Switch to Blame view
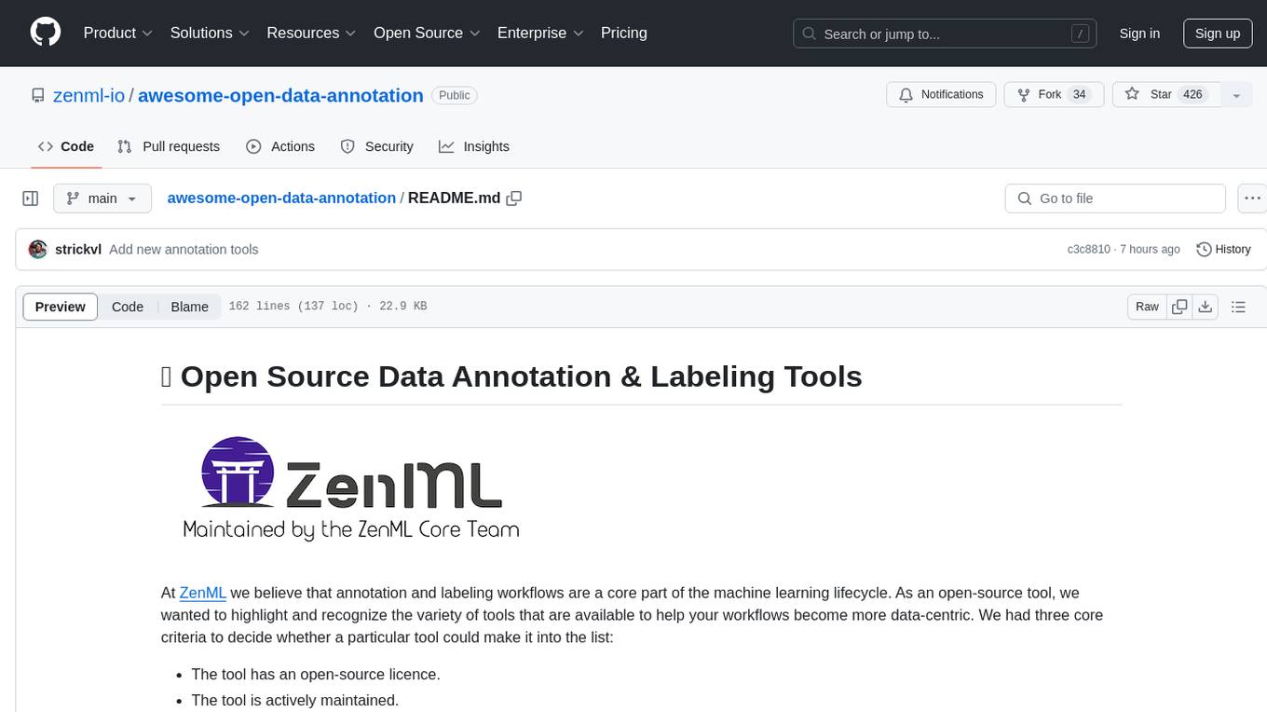Screen dimensions: 1267x712 pos(189,307)
